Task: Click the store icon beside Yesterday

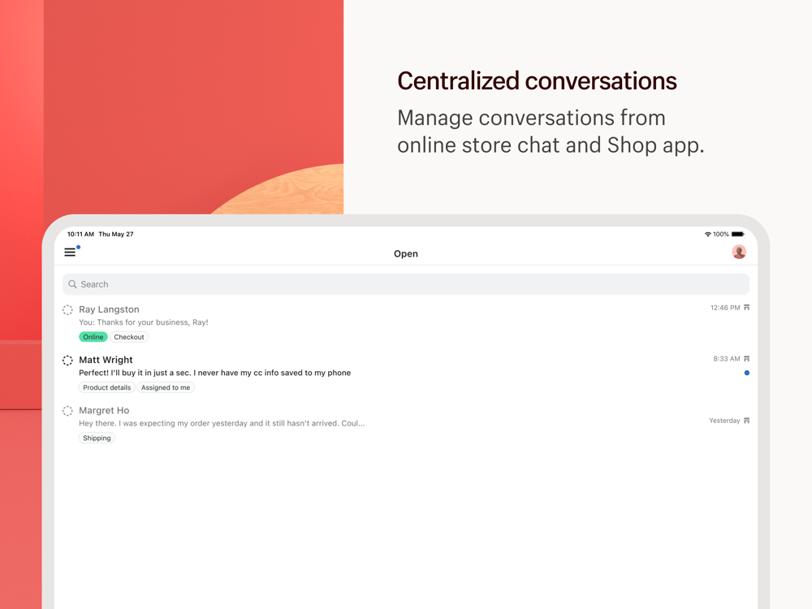Action: (x=747, y=421)
